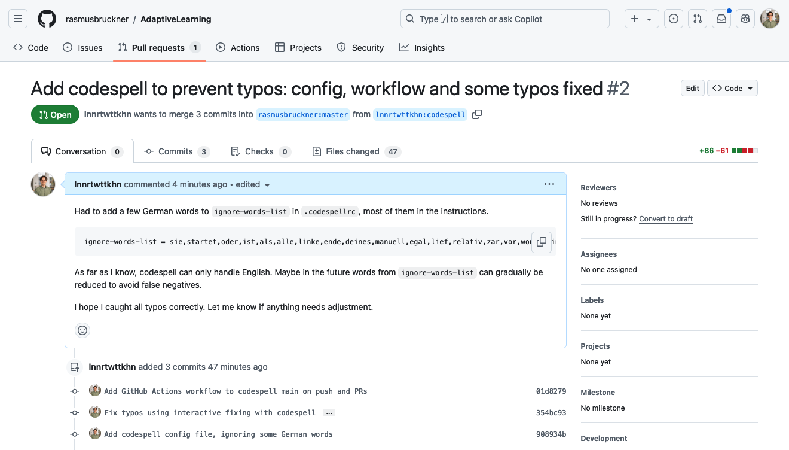
Task: Copy the ignore-words-list code block
Action: pos(542,242)
